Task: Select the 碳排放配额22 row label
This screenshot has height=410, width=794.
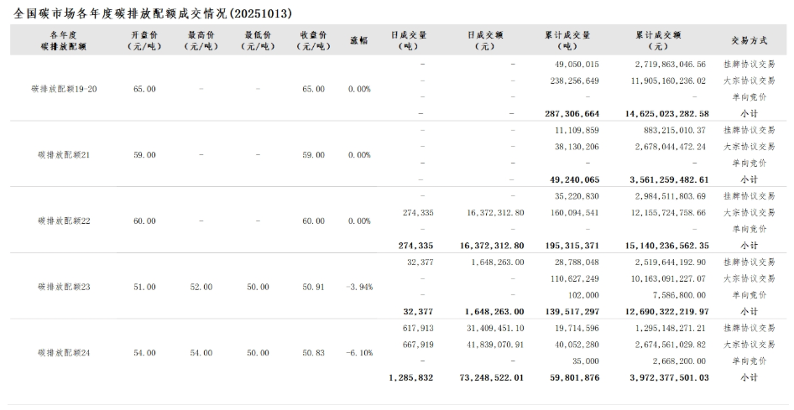Action: coord(64,221)
